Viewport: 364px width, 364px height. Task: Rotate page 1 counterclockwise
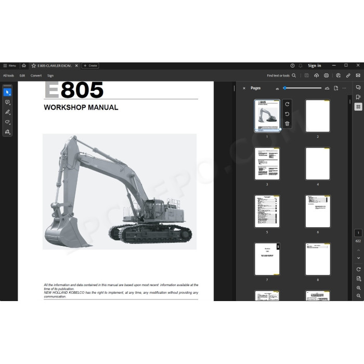287,114
